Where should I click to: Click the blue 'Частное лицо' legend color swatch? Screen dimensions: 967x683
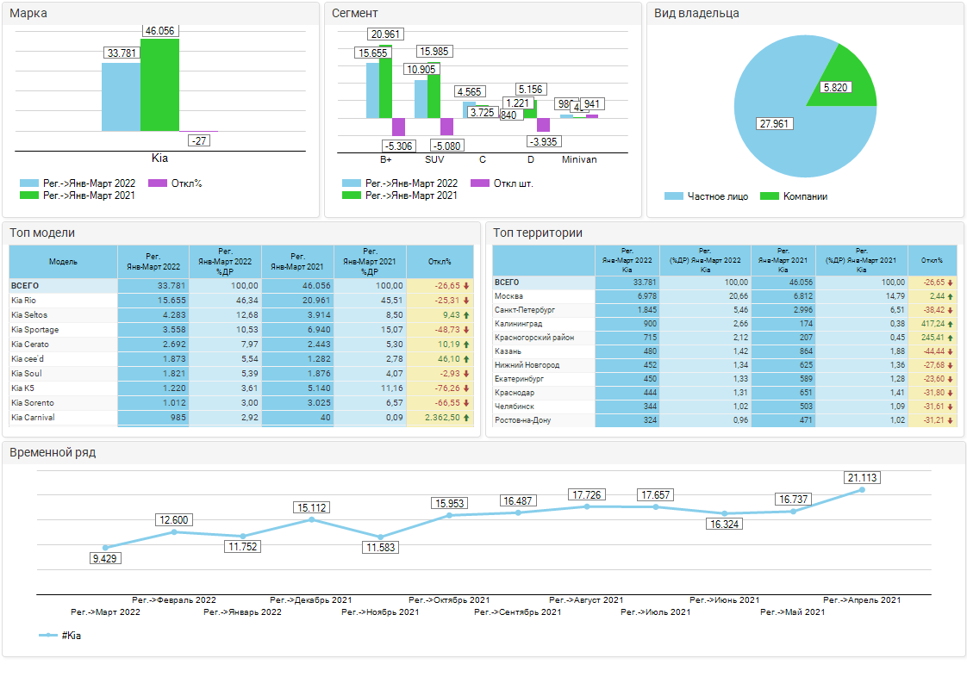[x=674, y=196]
